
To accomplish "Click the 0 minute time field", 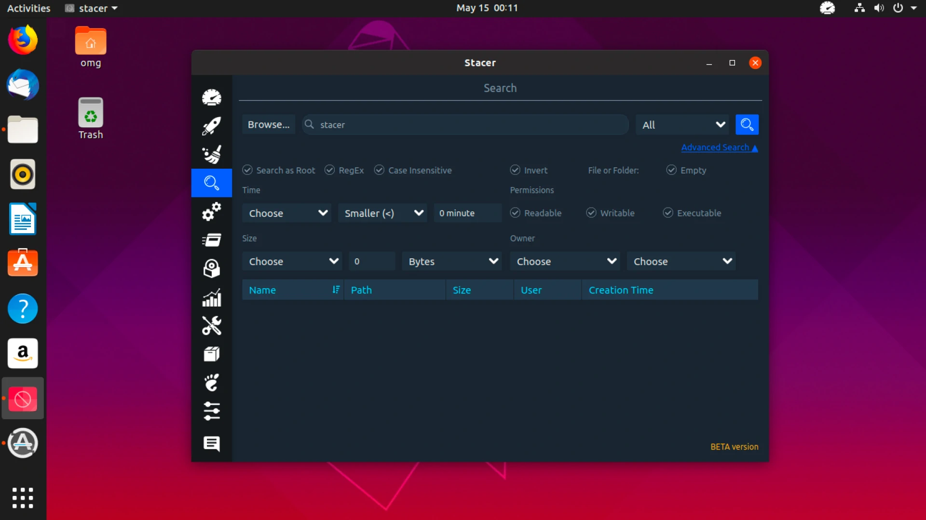I will click(468, 213).
